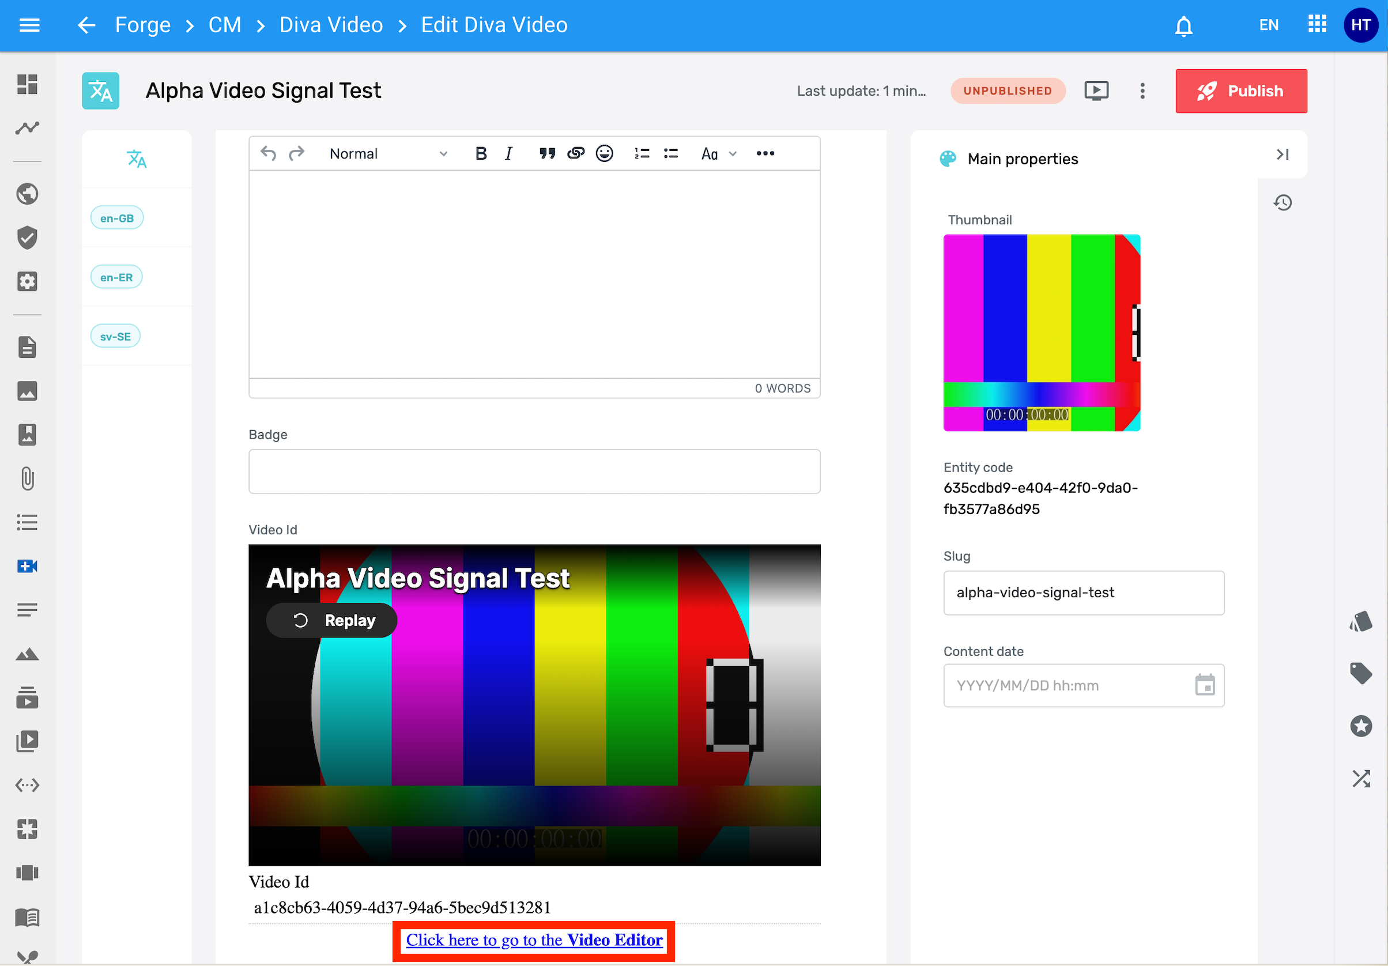Open the settings gear box icon

pos(27,281)
